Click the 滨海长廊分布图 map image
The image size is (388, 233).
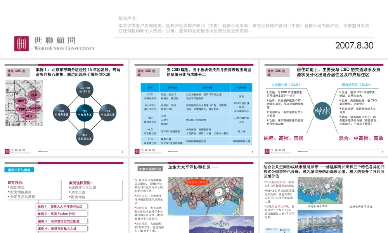coord(320,190)
